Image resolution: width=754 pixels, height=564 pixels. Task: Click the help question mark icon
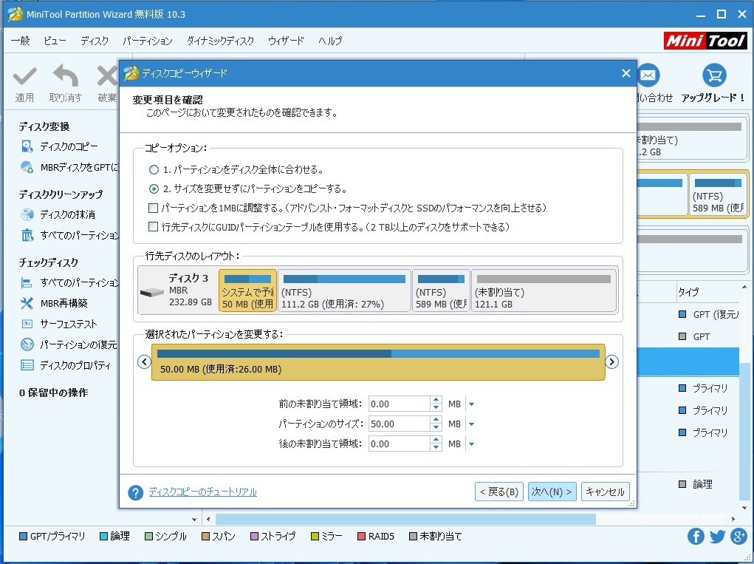(x=135, y=492)
